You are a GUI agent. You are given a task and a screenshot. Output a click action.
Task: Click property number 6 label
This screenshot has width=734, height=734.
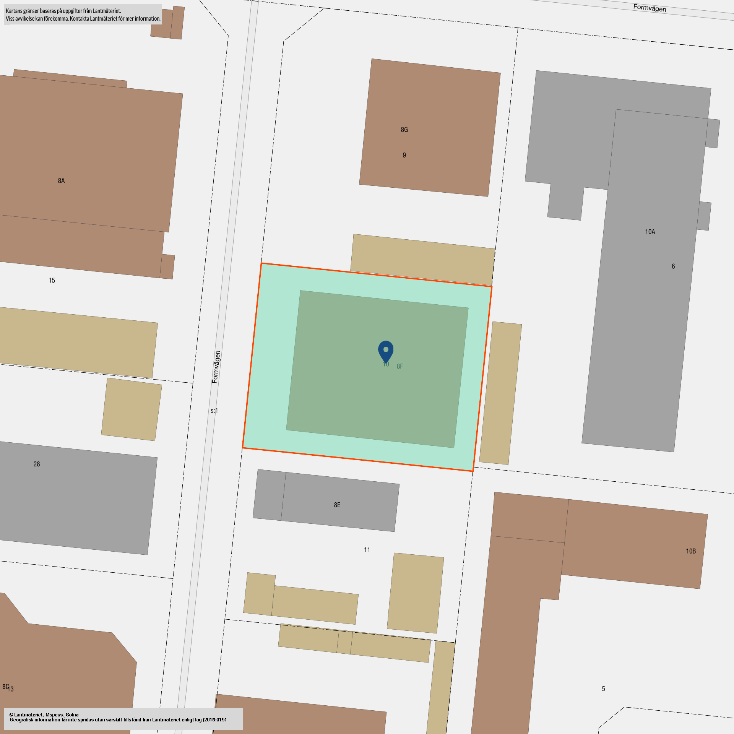point(673,266)
